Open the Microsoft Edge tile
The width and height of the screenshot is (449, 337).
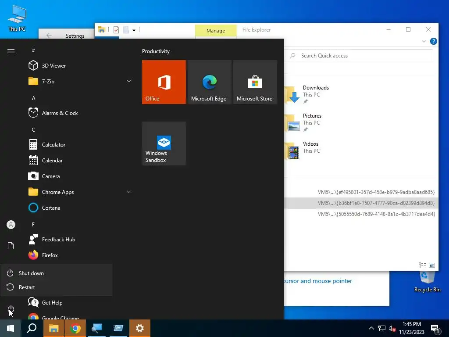(x=209, y=82)
